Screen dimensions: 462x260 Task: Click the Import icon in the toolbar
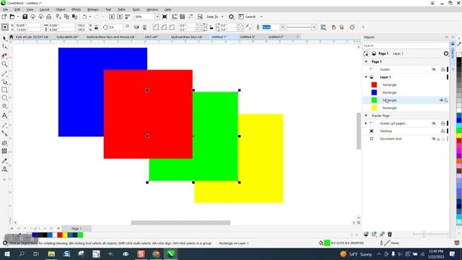click(x=112, y=17)
